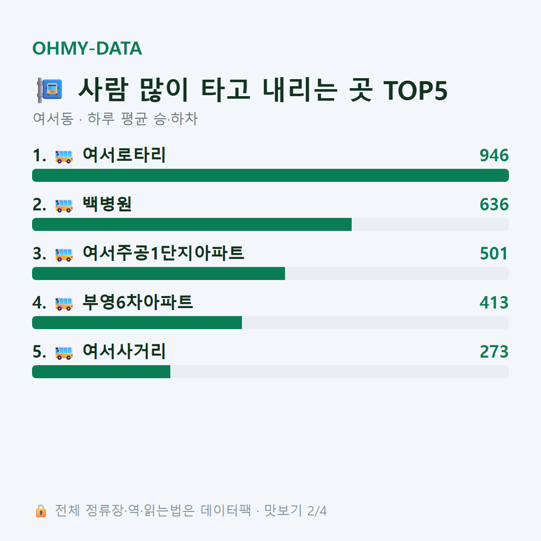Screen dimensions: 541x541
Task: Click the 여서동 하루 평균 승·하차 subtitle
Action: (x=115, y=119)
